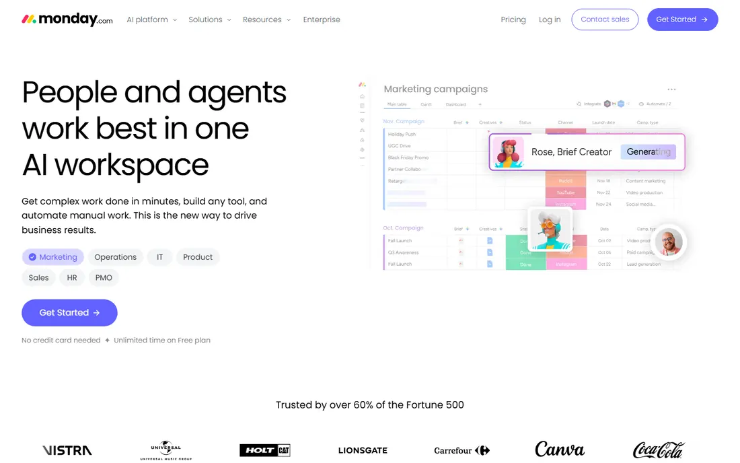Select the Operations chip

coord(115,257)
